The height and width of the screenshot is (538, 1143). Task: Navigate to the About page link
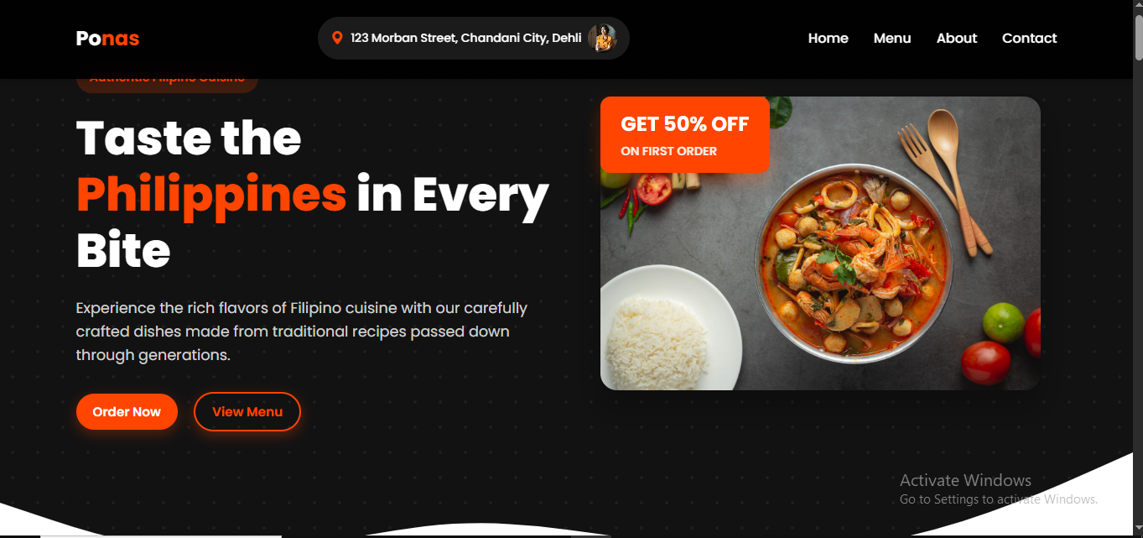coord(957,38)
